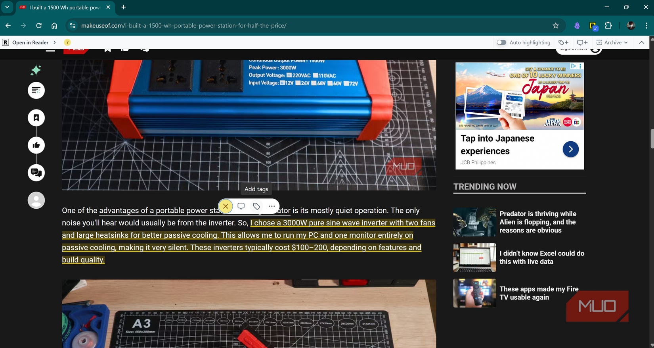
Task: Open the Chrome profile avatar
Action: click(x=631, y=26)
